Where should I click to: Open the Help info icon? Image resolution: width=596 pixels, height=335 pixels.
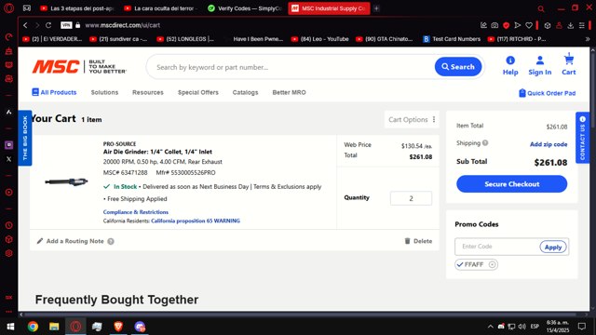coord(510,60)
